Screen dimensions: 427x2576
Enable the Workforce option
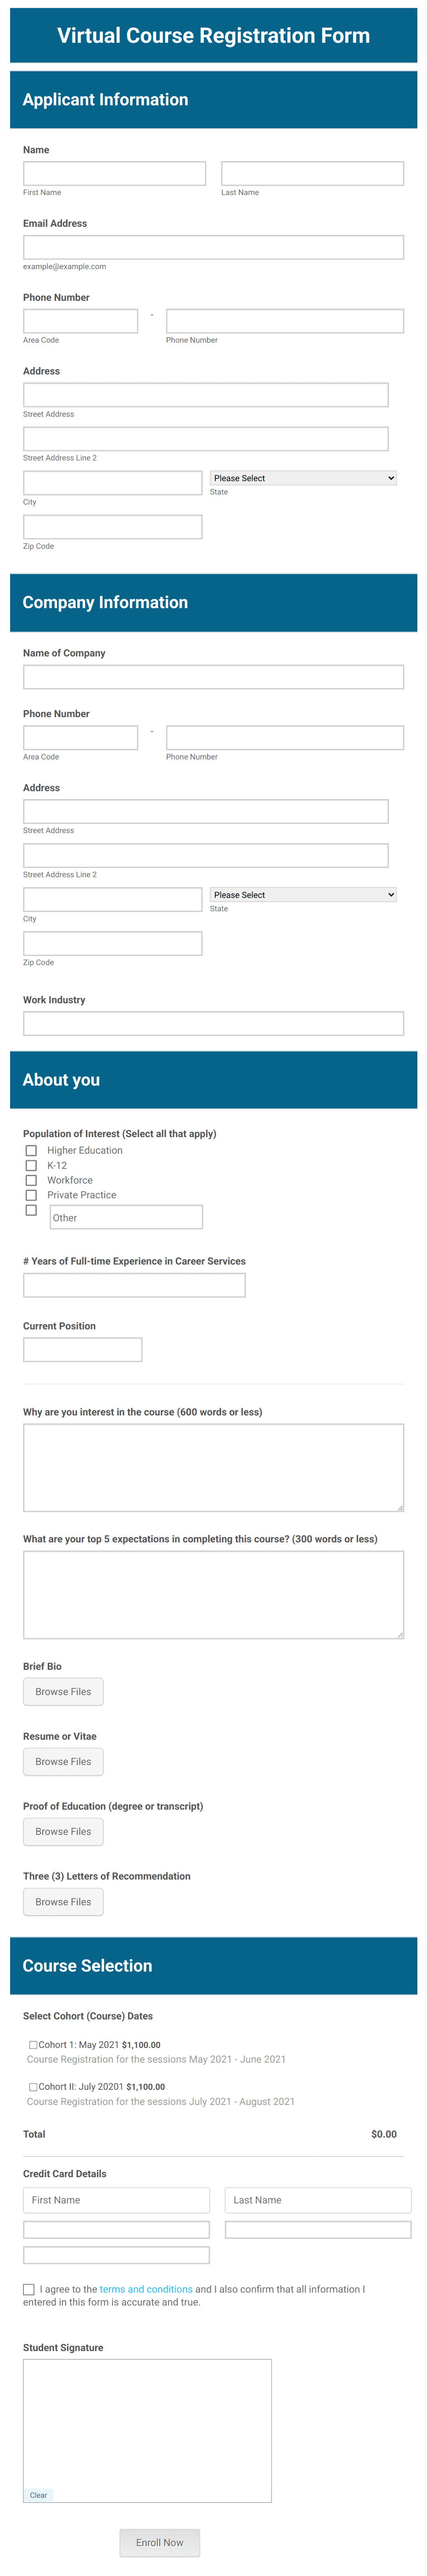31,1181
